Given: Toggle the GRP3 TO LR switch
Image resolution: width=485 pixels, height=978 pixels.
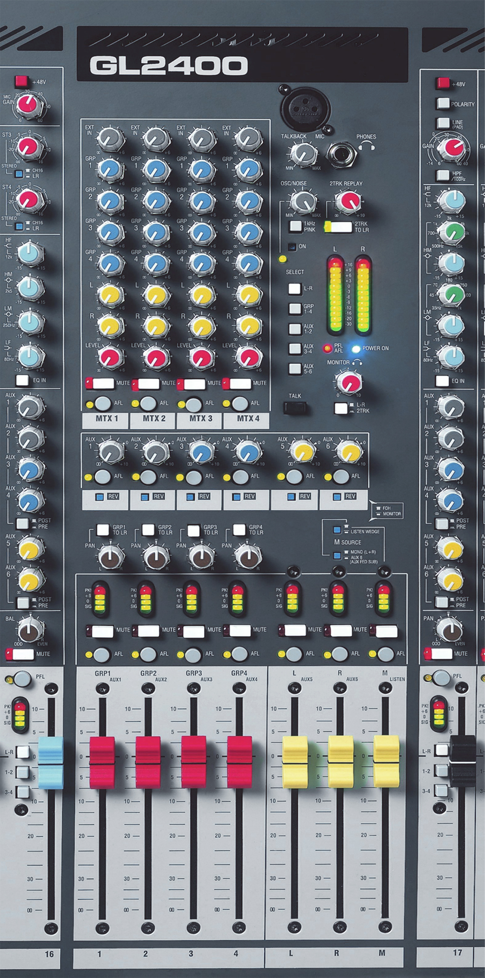Looking at the screenshot, I should 194,530.
